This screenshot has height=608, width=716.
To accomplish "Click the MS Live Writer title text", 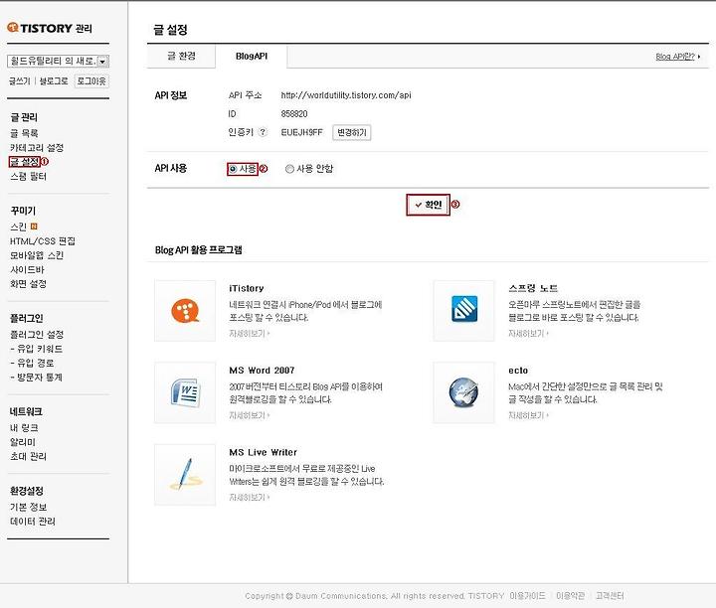I will coord(263,452).
